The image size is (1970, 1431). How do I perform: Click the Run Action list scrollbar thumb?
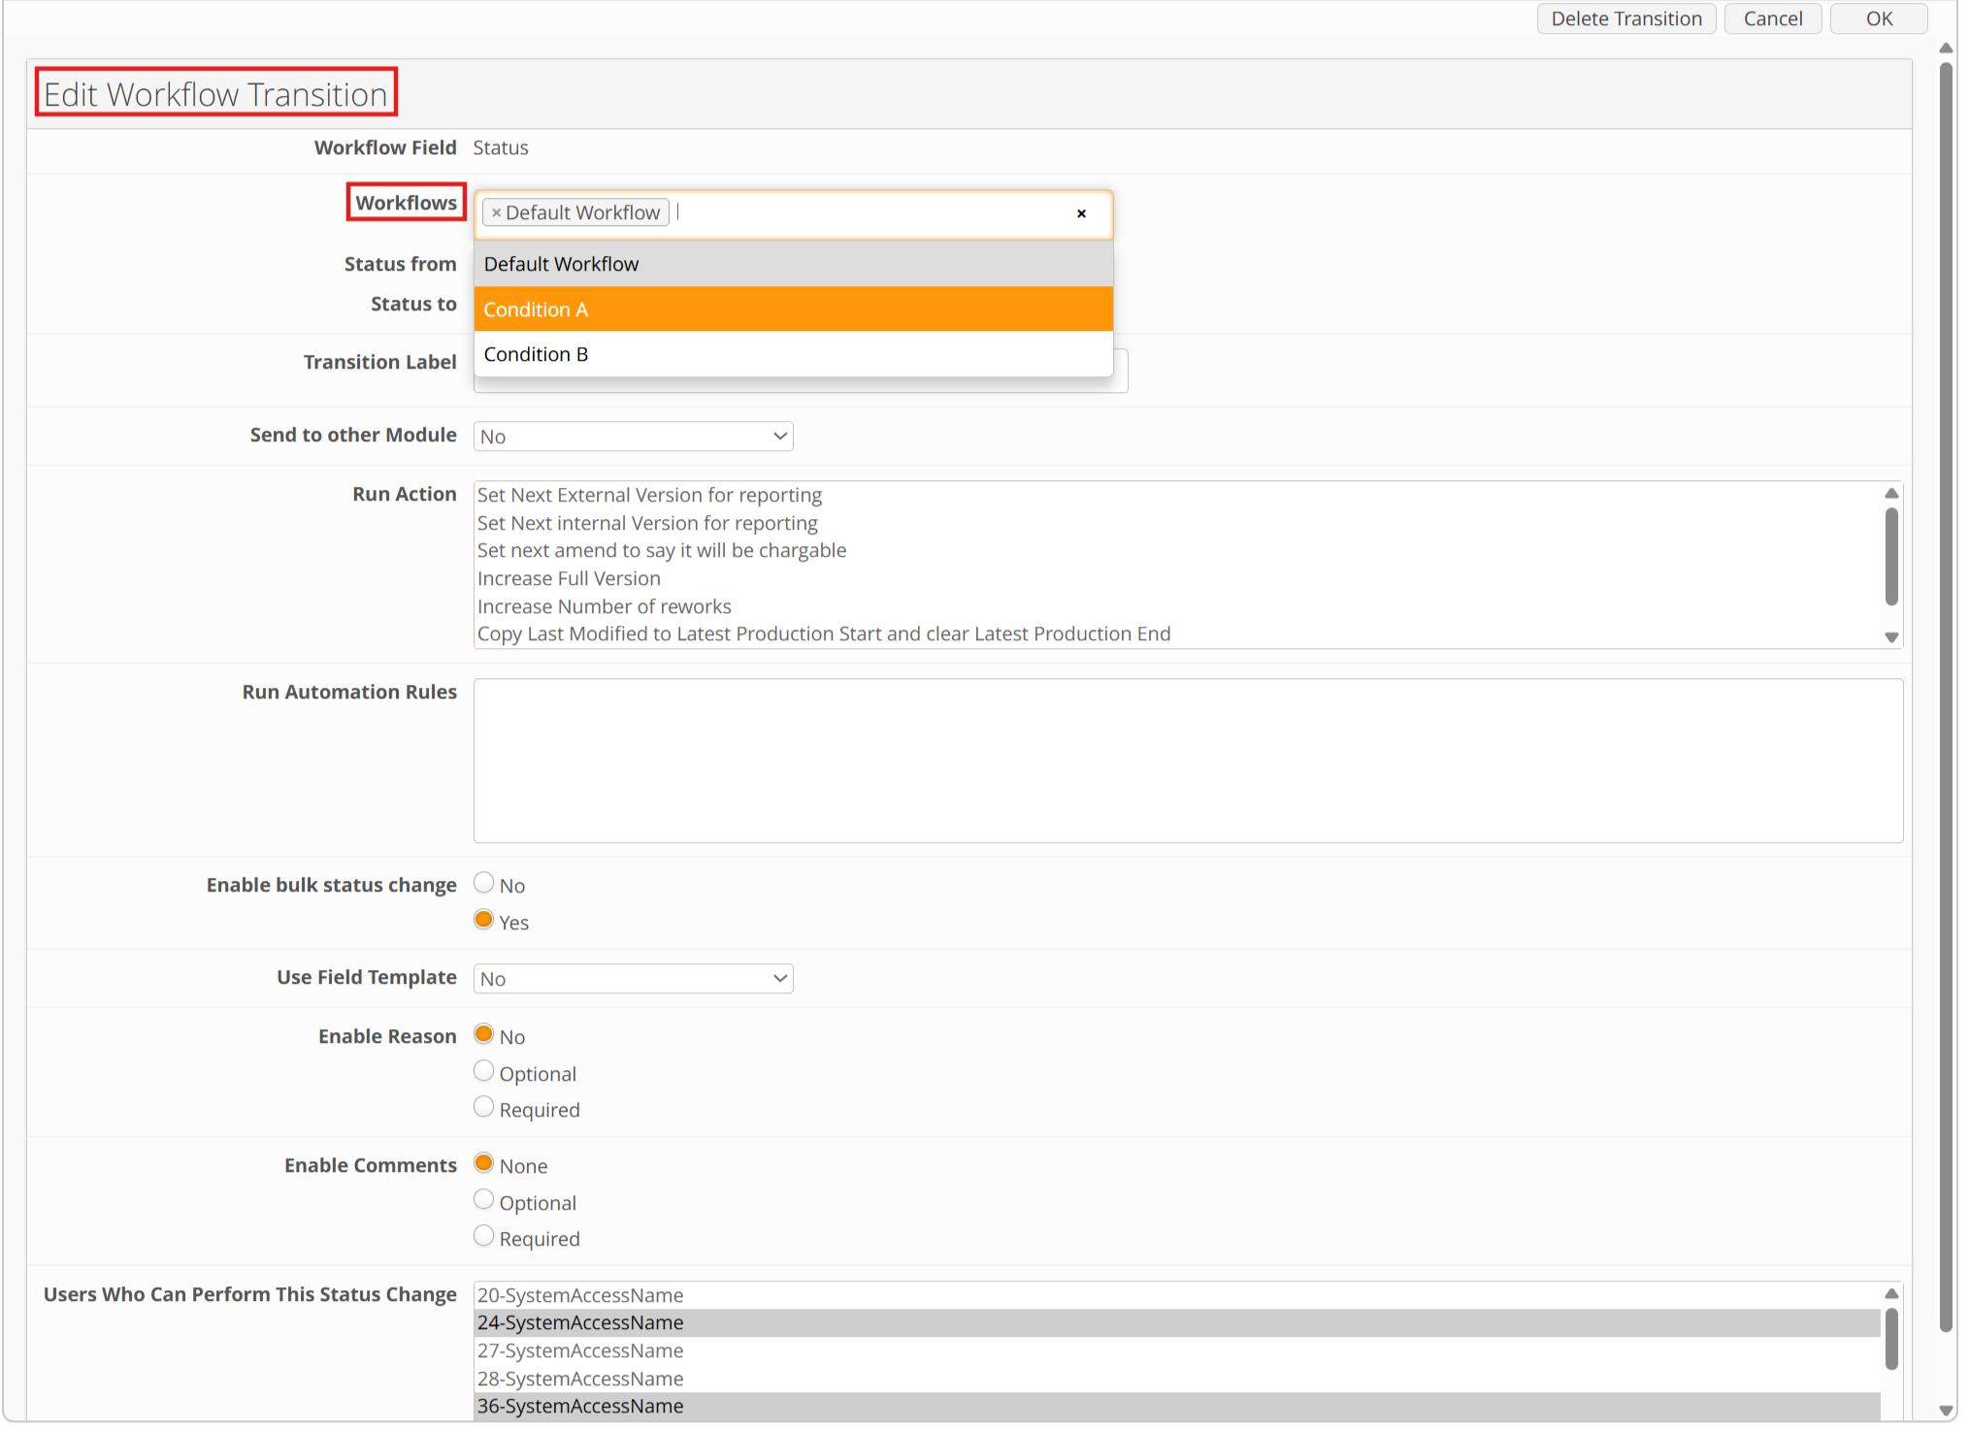pos(1891,557)
